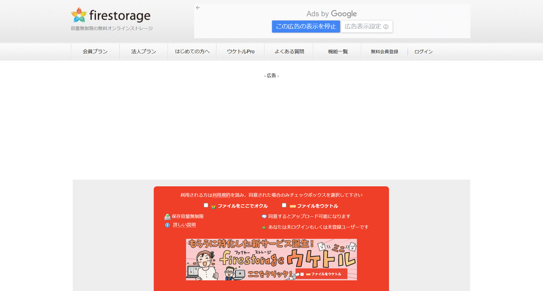The height and width of the screenshot is (291, 543).
Task: Click the firestorage flower logo
Action: tap(79, 15)
